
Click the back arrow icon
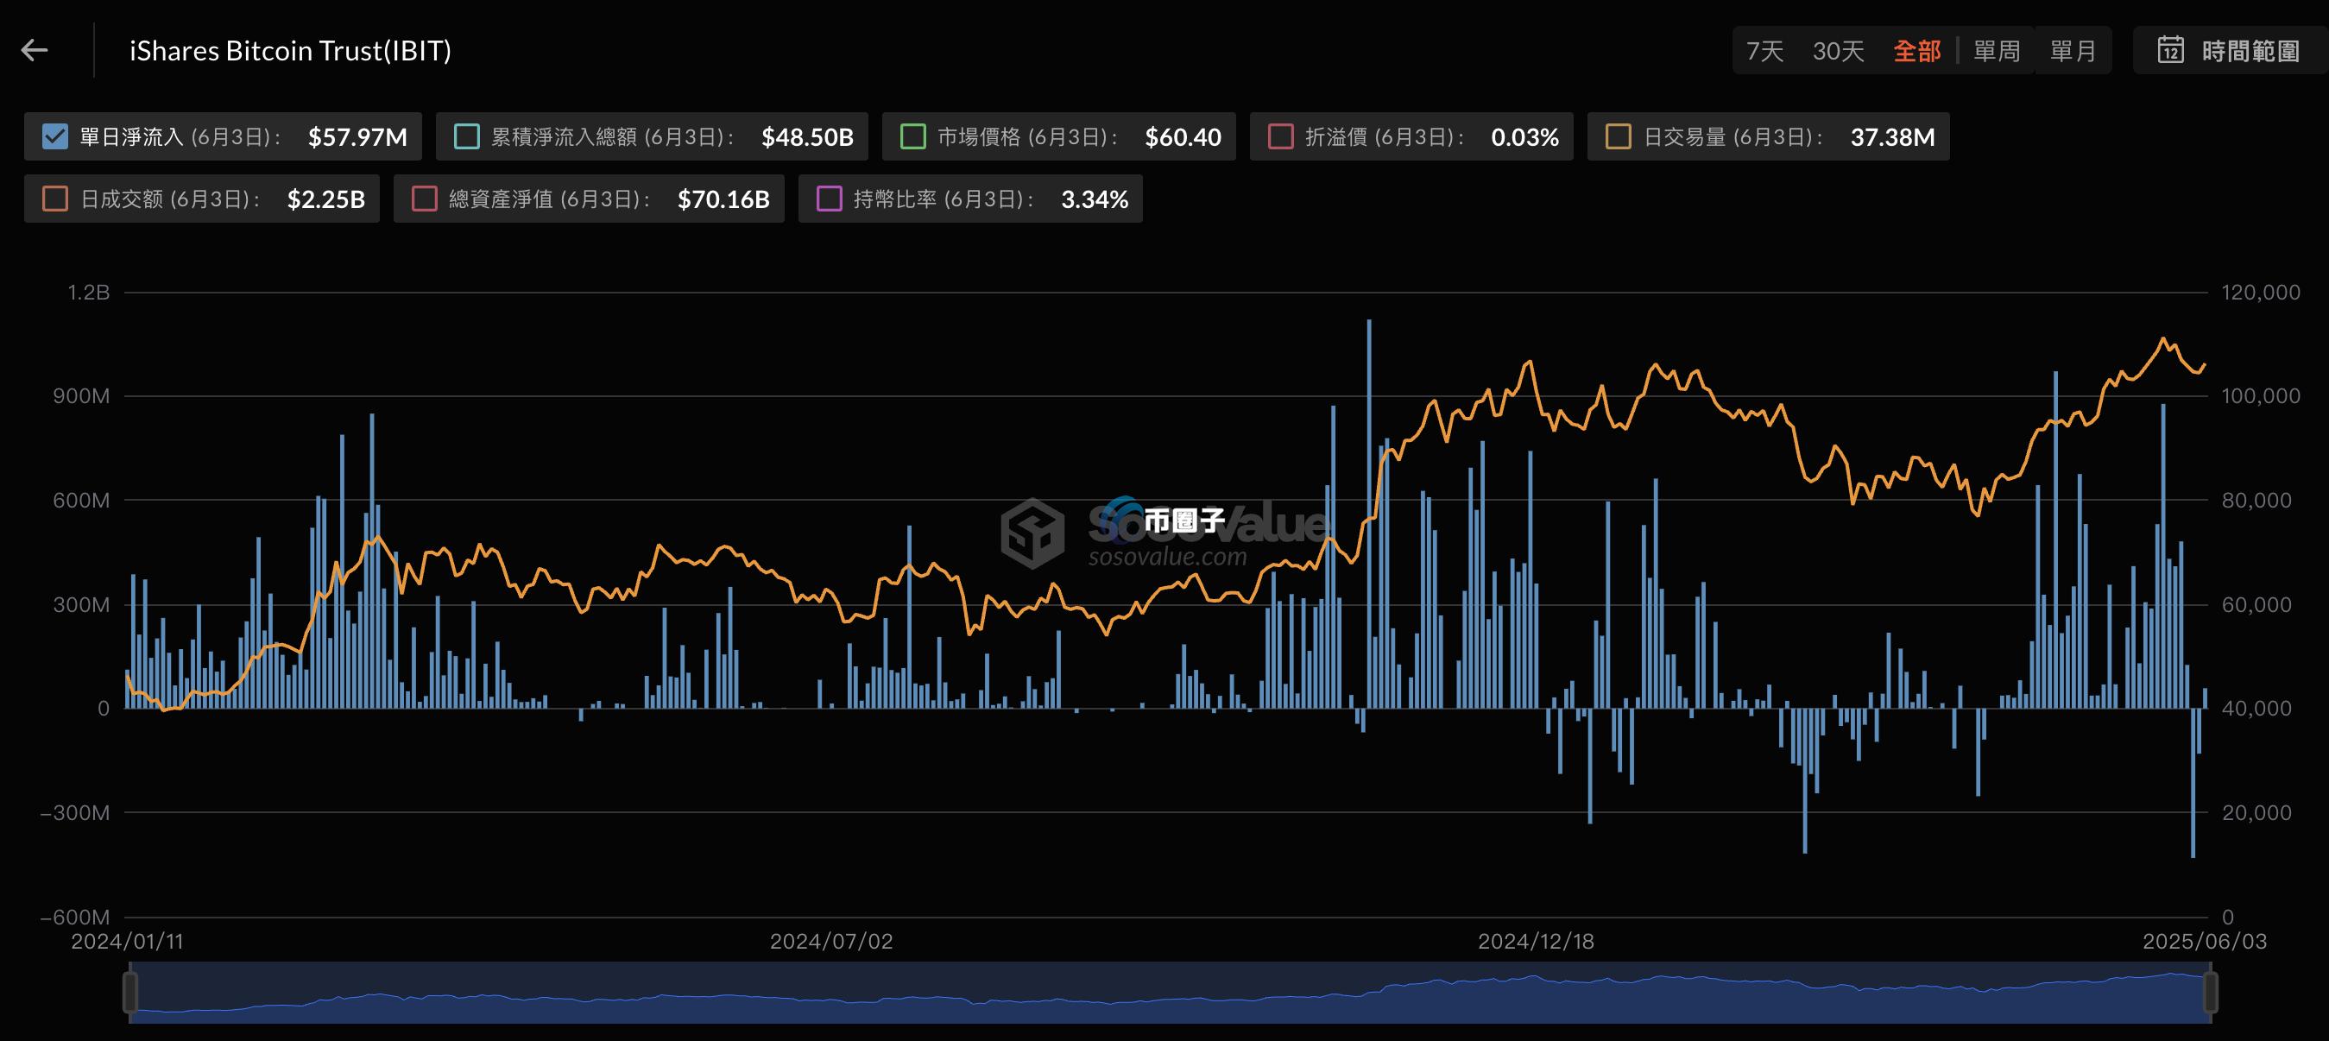click(35, 51)
